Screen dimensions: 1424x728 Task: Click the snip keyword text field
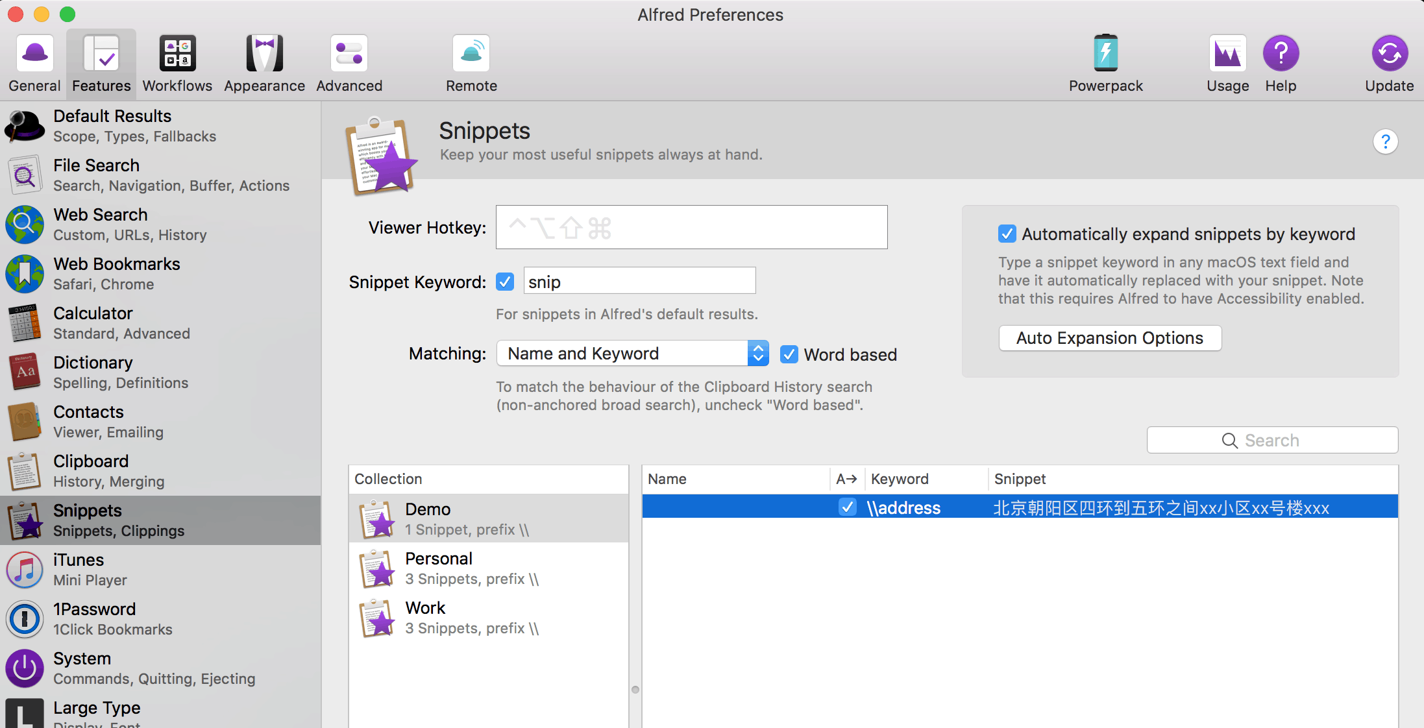coord(639,281)
